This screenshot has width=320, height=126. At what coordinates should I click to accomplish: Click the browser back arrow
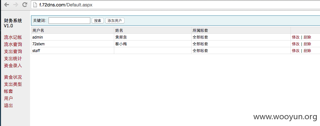(6, 5)
